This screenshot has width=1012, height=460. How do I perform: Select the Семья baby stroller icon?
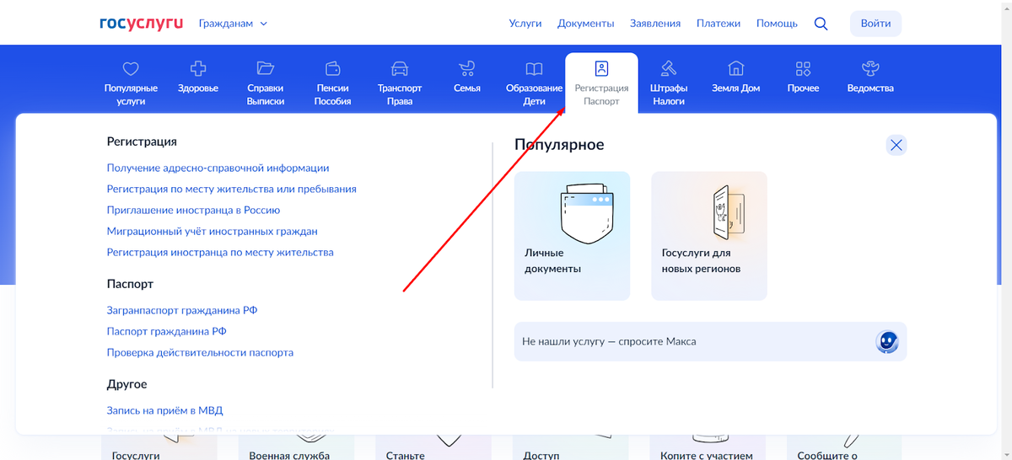466,68
